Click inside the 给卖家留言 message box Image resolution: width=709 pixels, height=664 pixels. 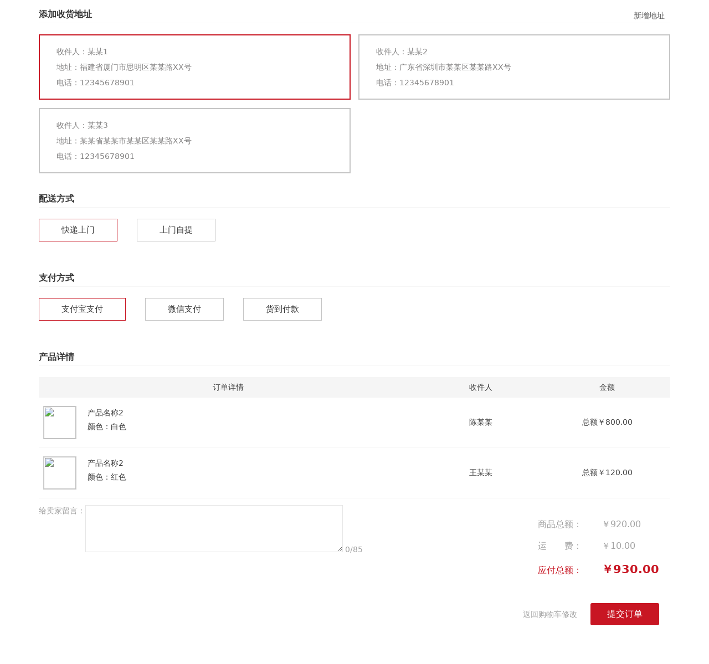click(214, 528)
